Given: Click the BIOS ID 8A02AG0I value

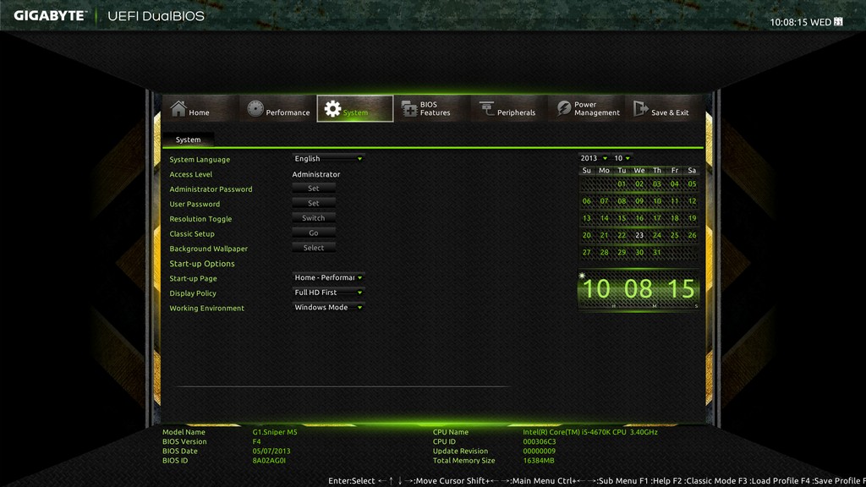Looking at the screenshot, I should 269,460.
